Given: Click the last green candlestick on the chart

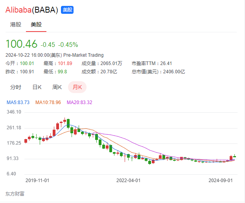Looking at the screenshot, I should point(234,156).
